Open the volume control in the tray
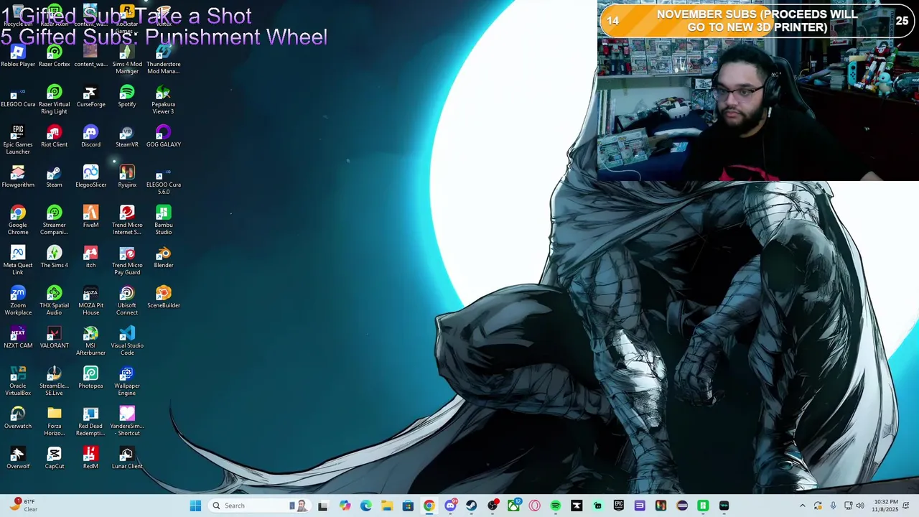919x517 pixels. [x=860, y=506]
